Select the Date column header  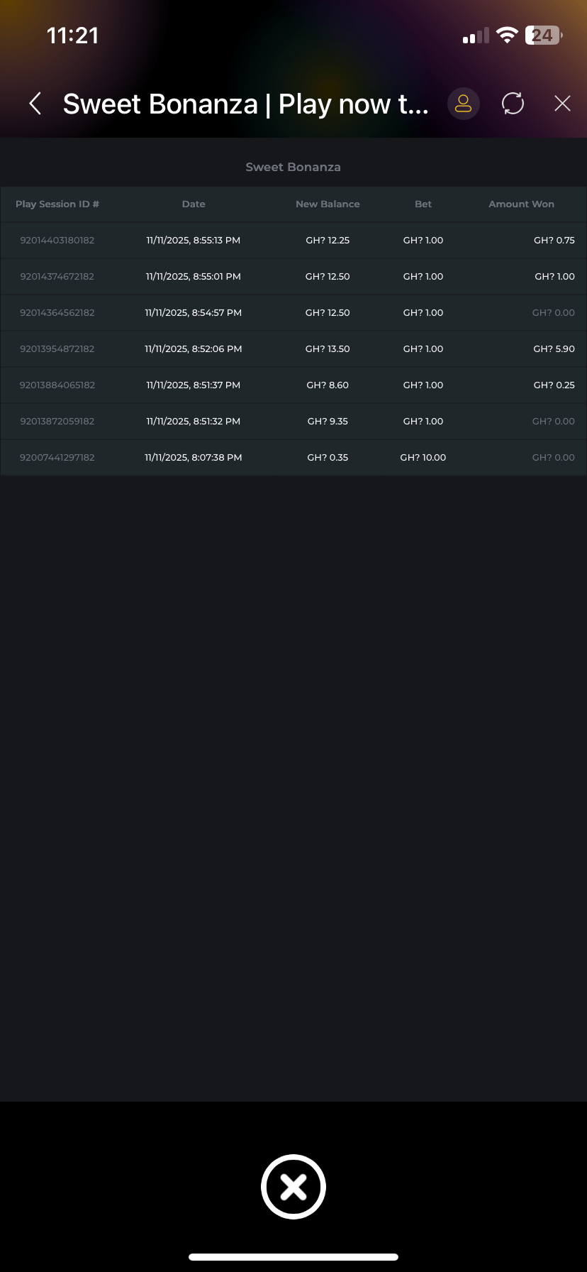click(x=194, y=204)
